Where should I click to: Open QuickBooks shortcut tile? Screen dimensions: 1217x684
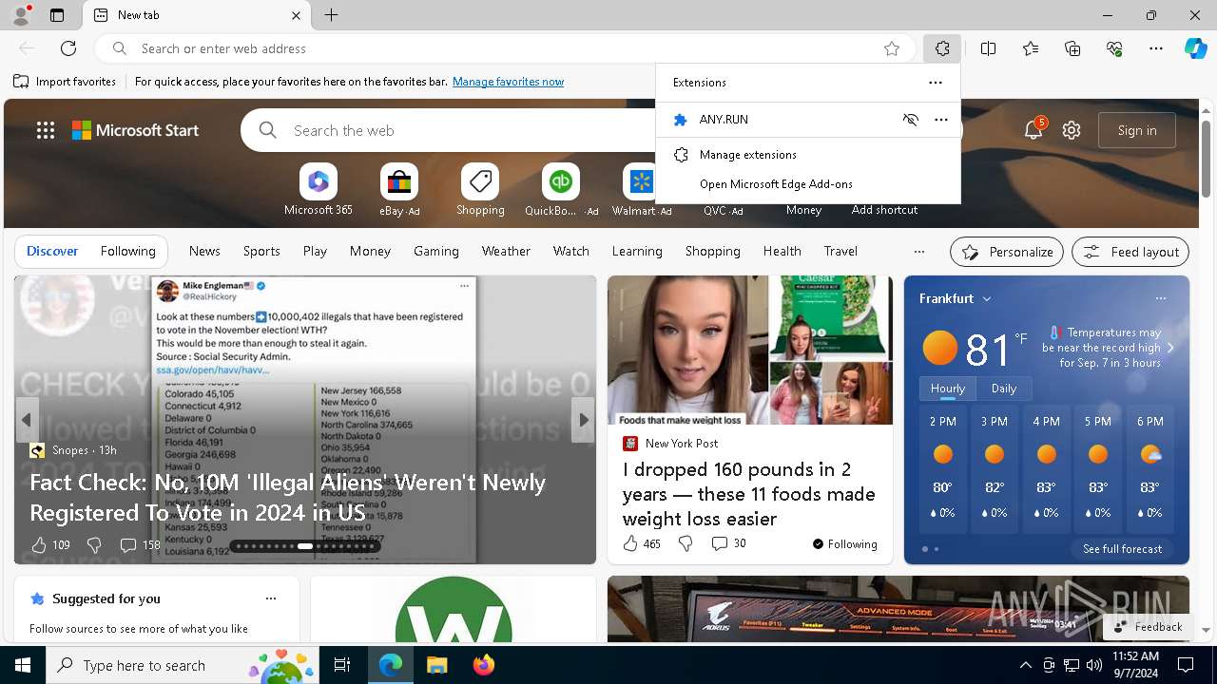tap(561, 190)
